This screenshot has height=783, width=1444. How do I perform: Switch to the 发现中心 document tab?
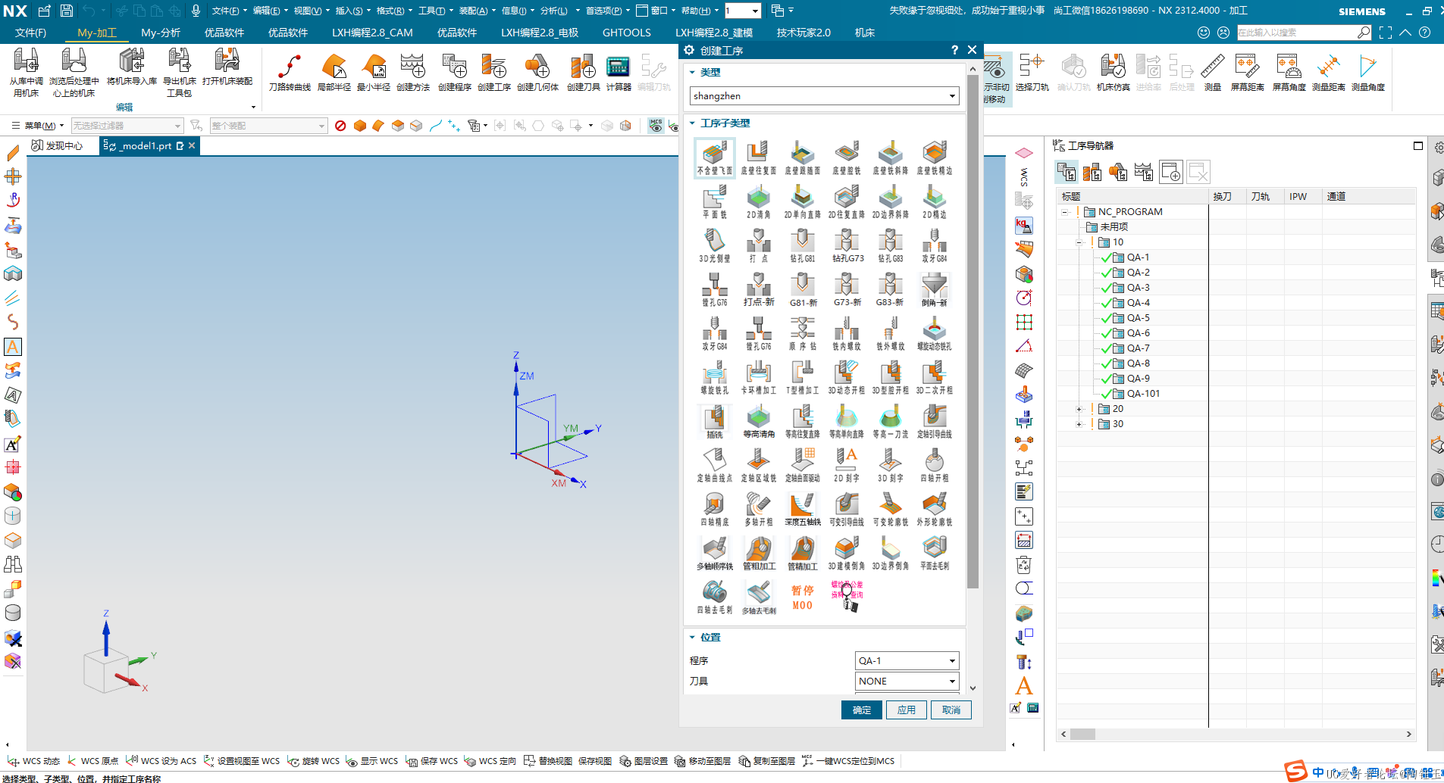[58, 145]
